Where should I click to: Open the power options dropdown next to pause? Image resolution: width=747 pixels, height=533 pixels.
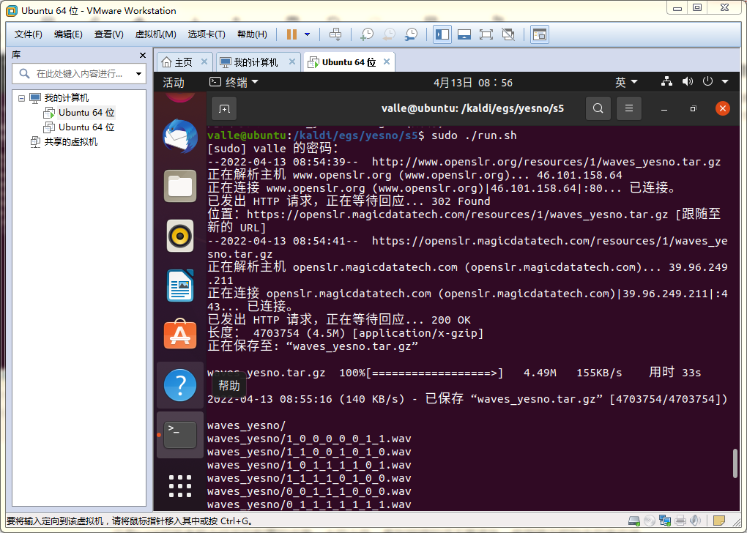[308, 34]
